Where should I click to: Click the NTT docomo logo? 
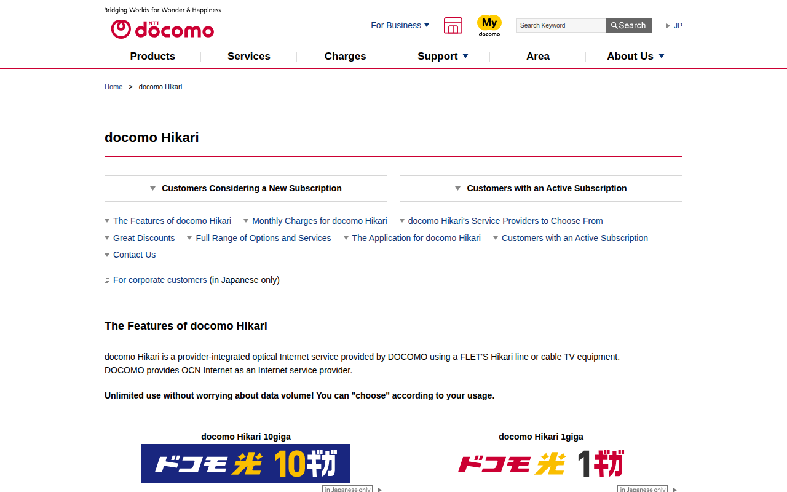tap(162, 28)
